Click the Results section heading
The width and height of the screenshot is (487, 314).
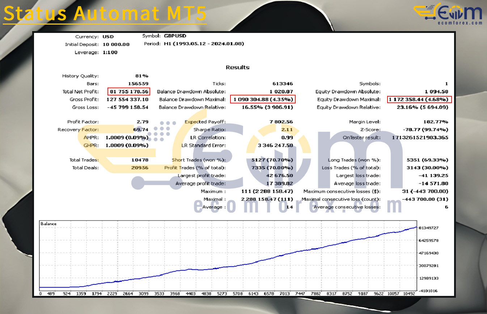click(x=237, y=67)
